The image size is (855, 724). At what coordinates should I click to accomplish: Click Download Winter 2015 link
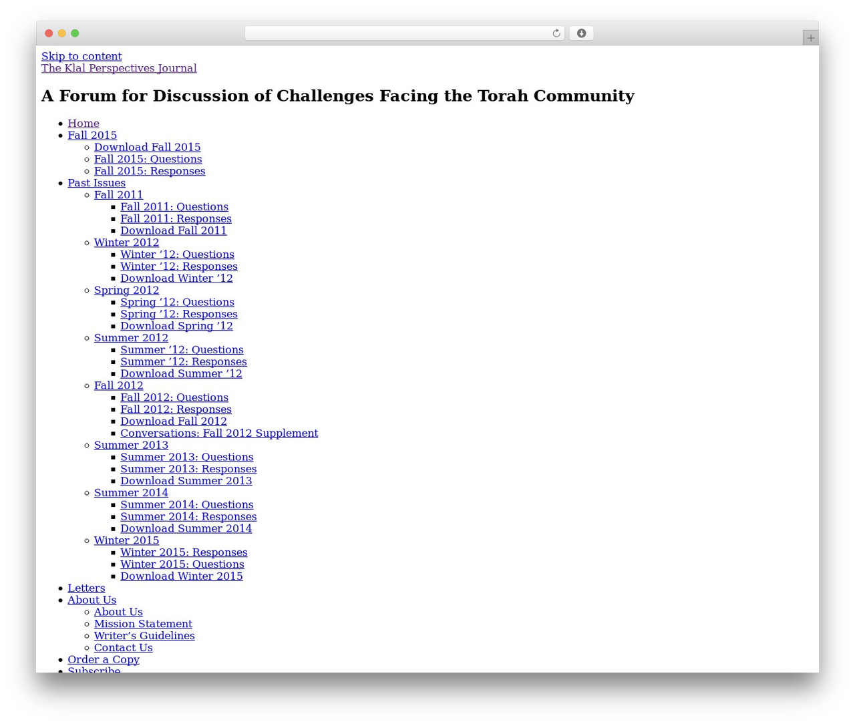click(x=182, y=577)
